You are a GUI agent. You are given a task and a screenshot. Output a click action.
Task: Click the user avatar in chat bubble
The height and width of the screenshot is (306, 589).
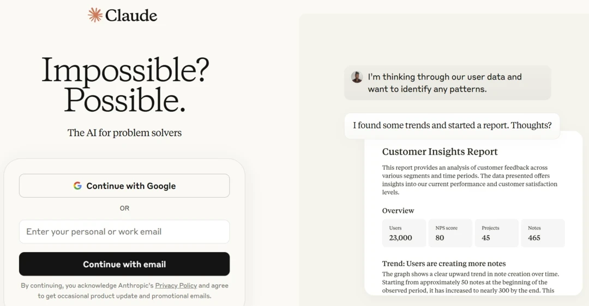357,77
